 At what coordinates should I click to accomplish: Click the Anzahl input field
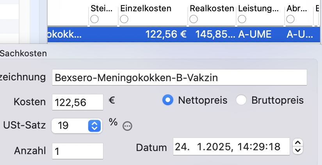[78, 151]
